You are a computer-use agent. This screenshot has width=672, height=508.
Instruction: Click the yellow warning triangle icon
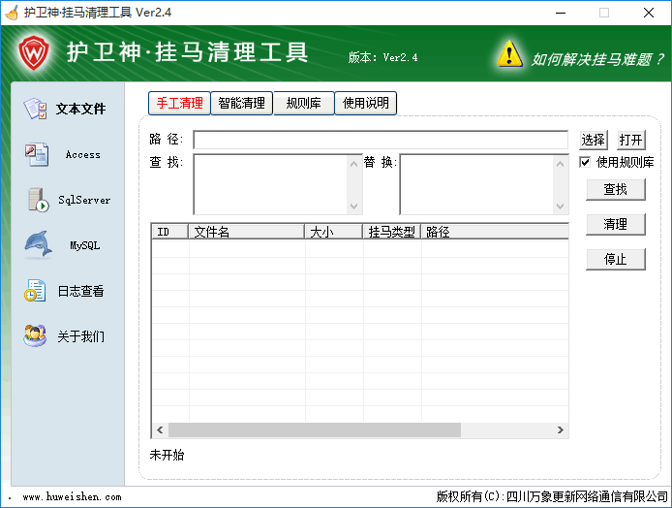coord(509,54)
